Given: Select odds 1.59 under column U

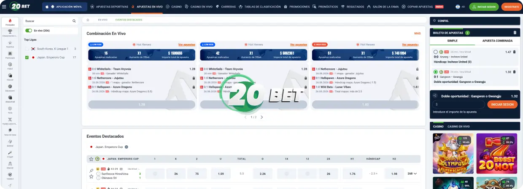Looking at the screenshot, I should tap(221, 173).
